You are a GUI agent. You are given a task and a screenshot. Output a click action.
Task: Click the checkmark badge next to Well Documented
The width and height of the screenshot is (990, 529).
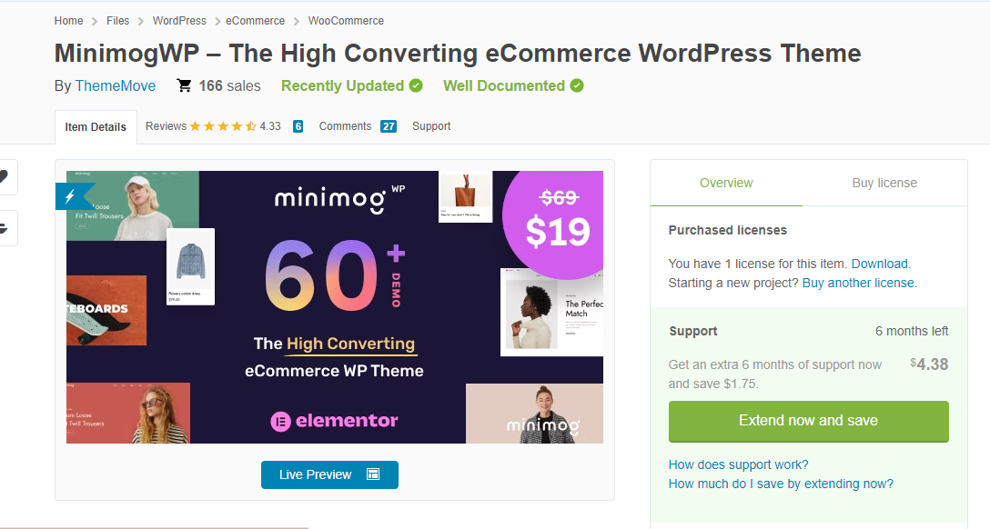click(576, 85)
